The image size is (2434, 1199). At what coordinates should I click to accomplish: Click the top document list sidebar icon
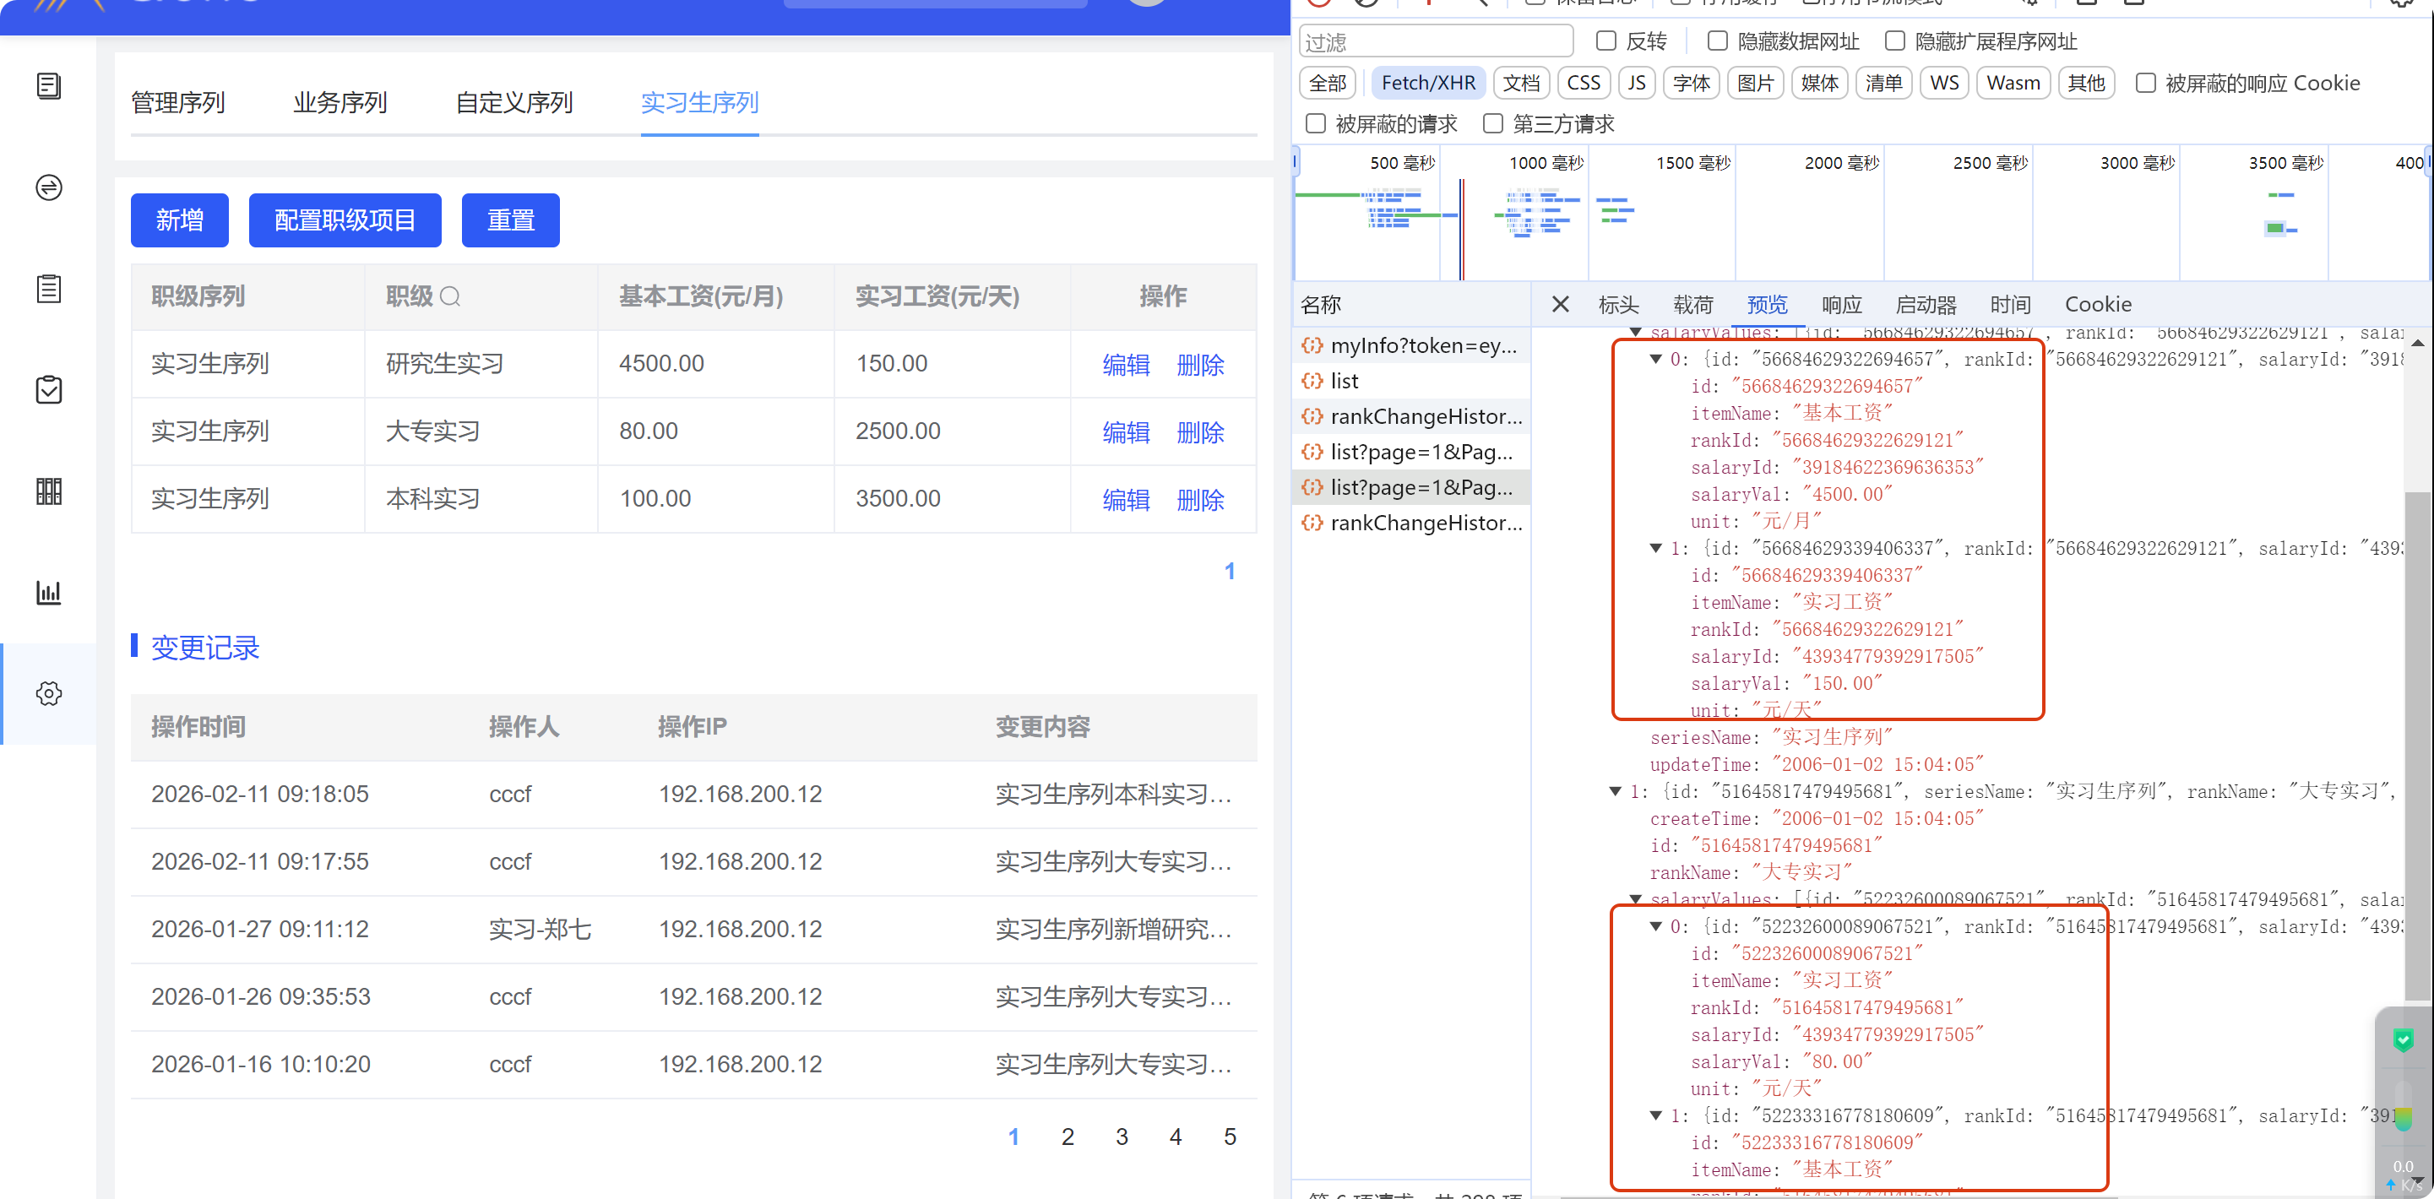(49, 86)
